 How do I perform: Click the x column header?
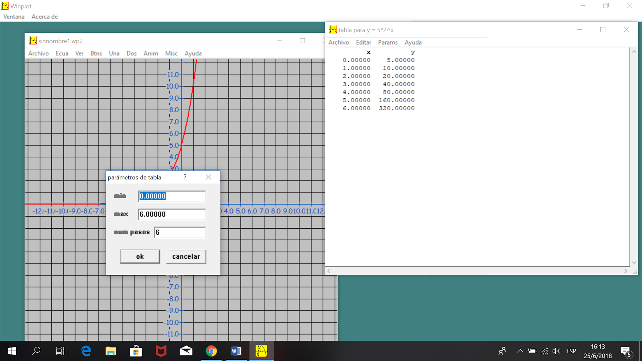click(369, 53)
